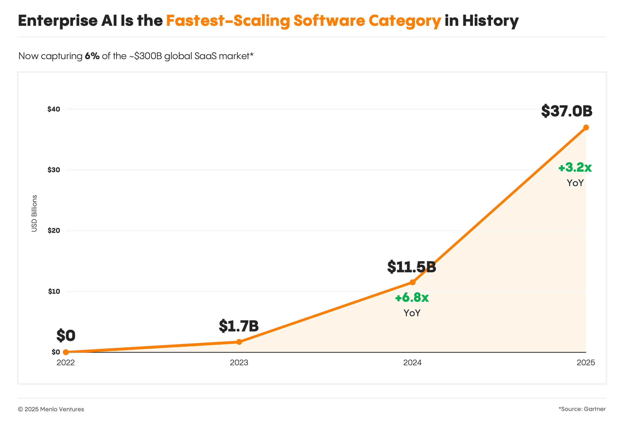Click the large $0 value label
Image resolution: width=624 pixels, height=421 pixels.
[x=66, y=336]
